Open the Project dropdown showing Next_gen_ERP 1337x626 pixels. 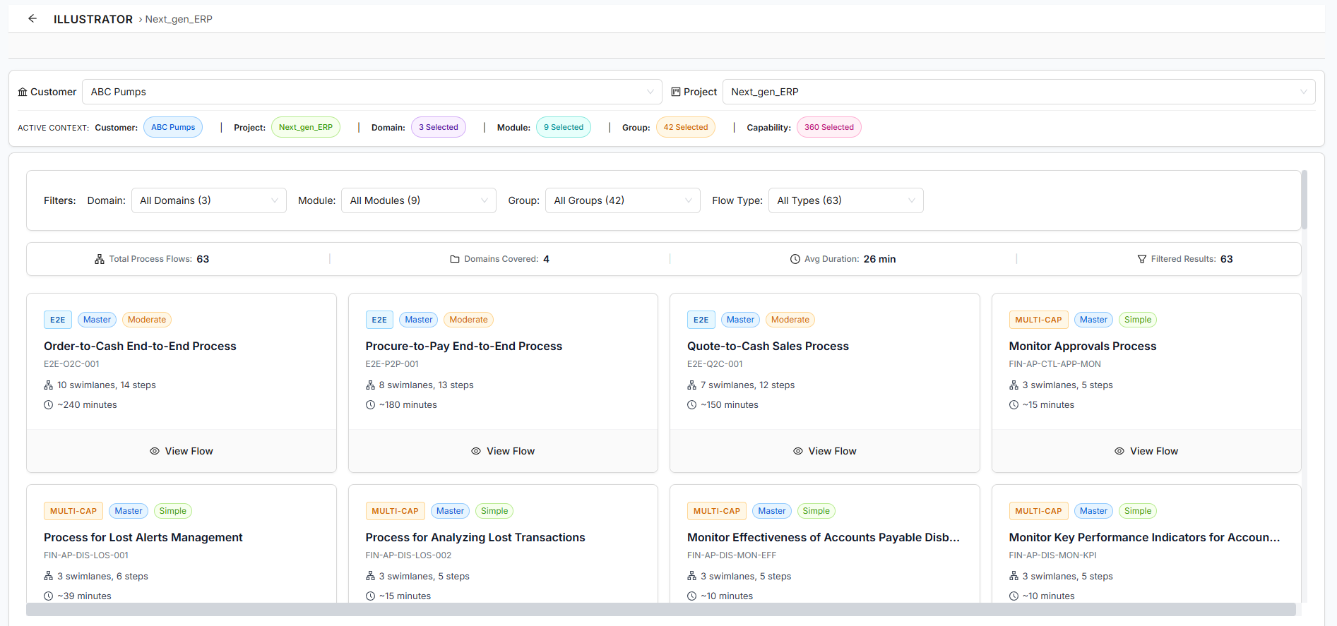pos(1018,92)
